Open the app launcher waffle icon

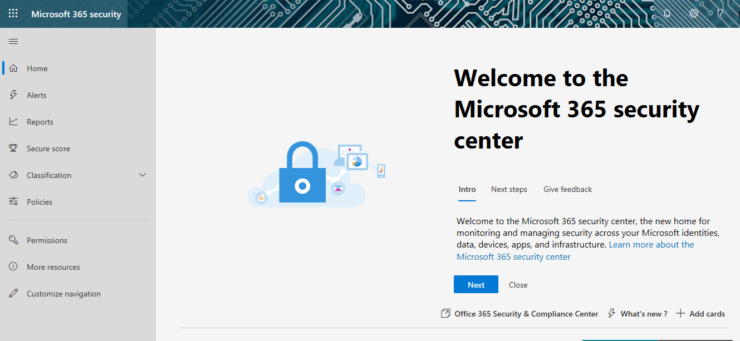pyautogui.click(x=13, y=14)
